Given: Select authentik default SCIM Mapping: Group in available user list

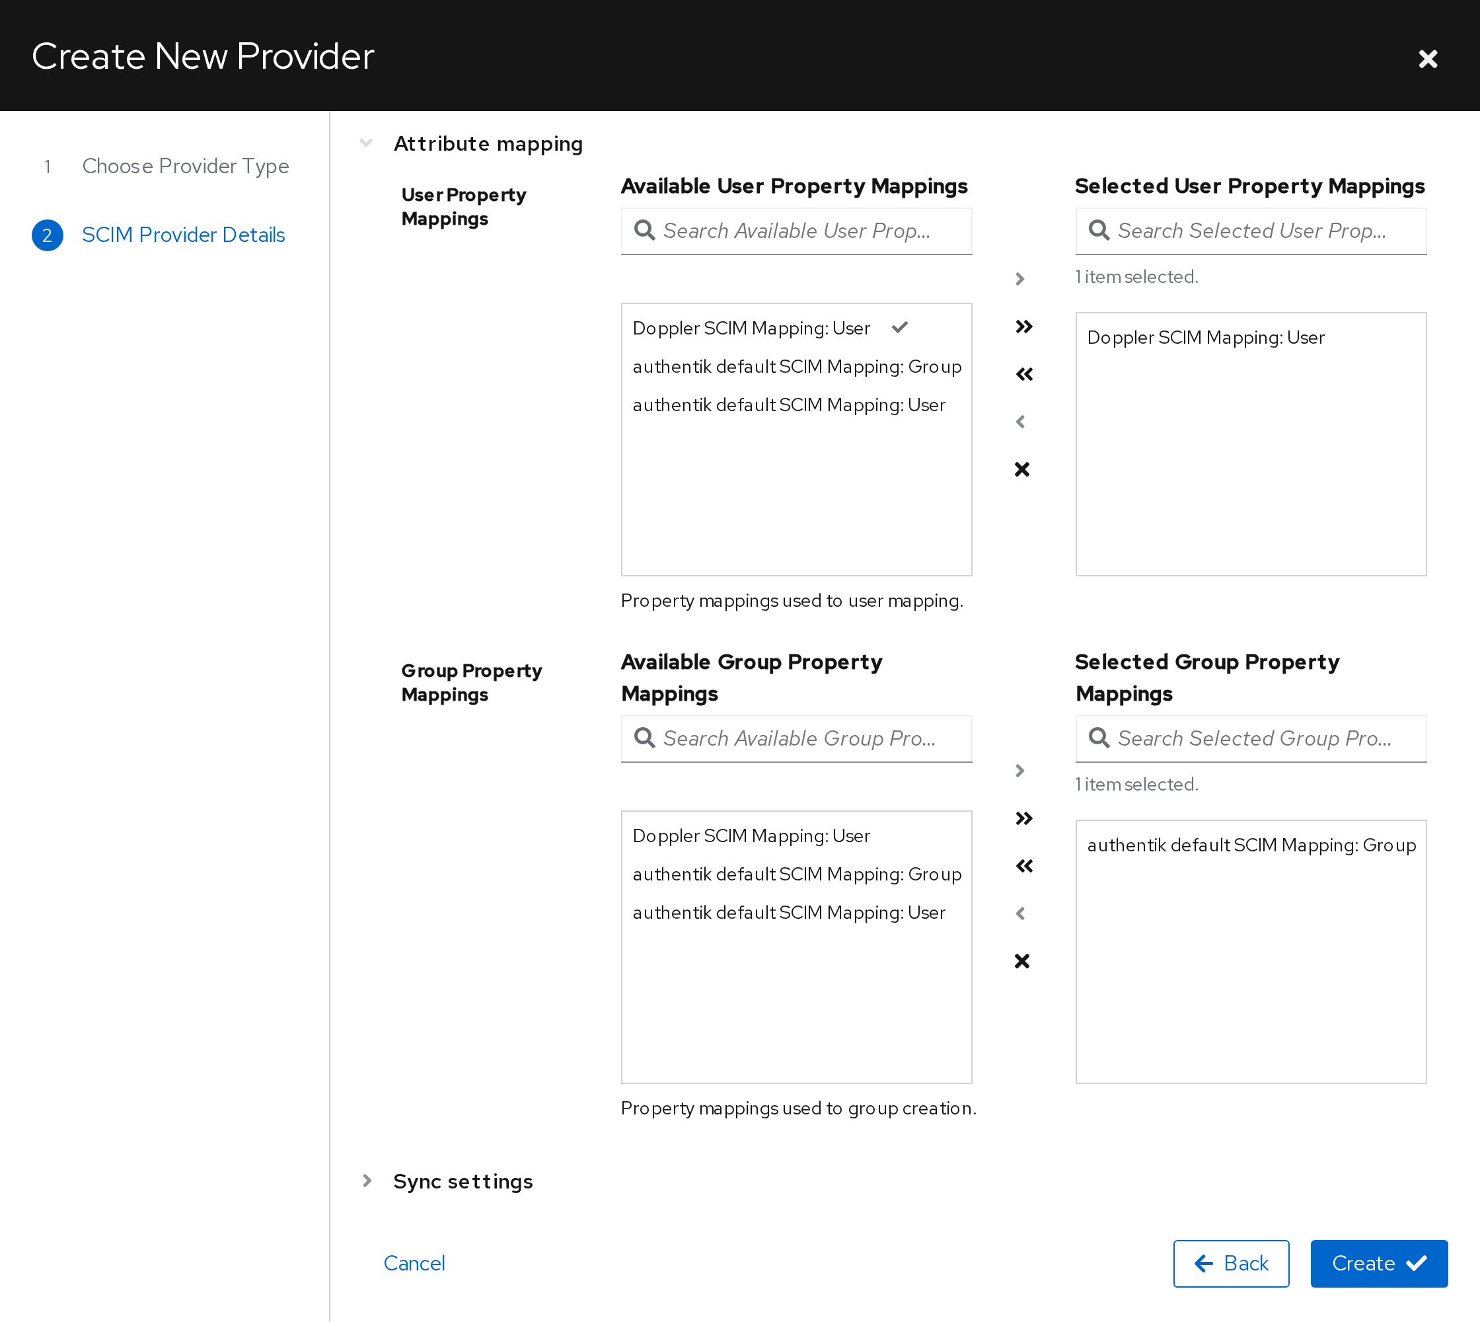Looking at the screenshot, I should [x=796, y=367].
